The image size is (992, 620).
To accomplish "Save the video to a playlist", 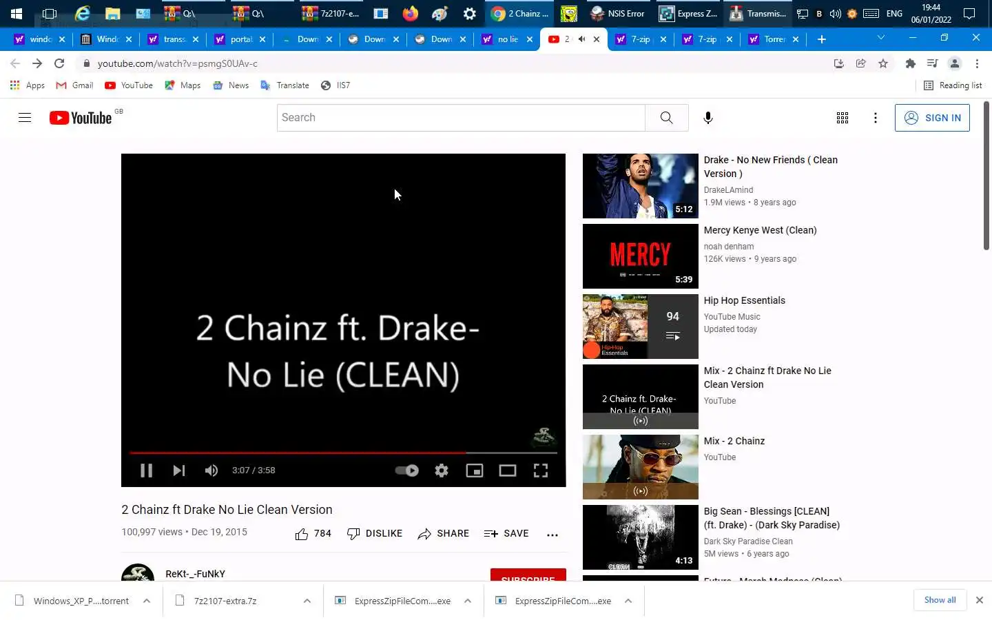I will pos(506,534).
